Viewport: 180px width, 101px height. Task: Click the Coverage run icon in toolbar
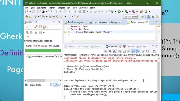click(126, 12)
